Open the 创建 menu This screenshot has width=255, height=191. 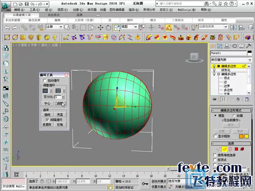pyautogui.click(x=78, y=10)
